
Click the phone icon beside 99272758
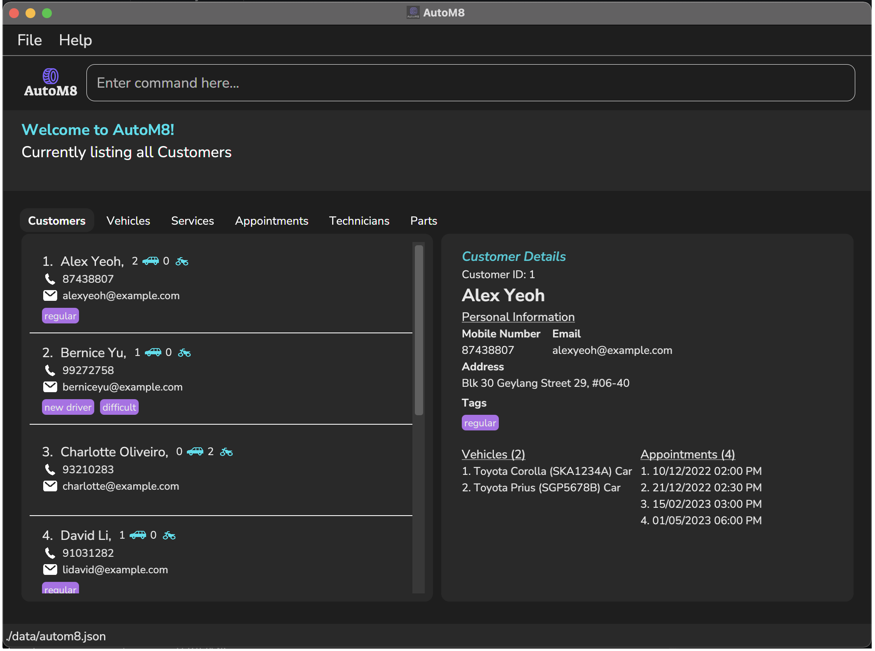[x=50, y=370]
